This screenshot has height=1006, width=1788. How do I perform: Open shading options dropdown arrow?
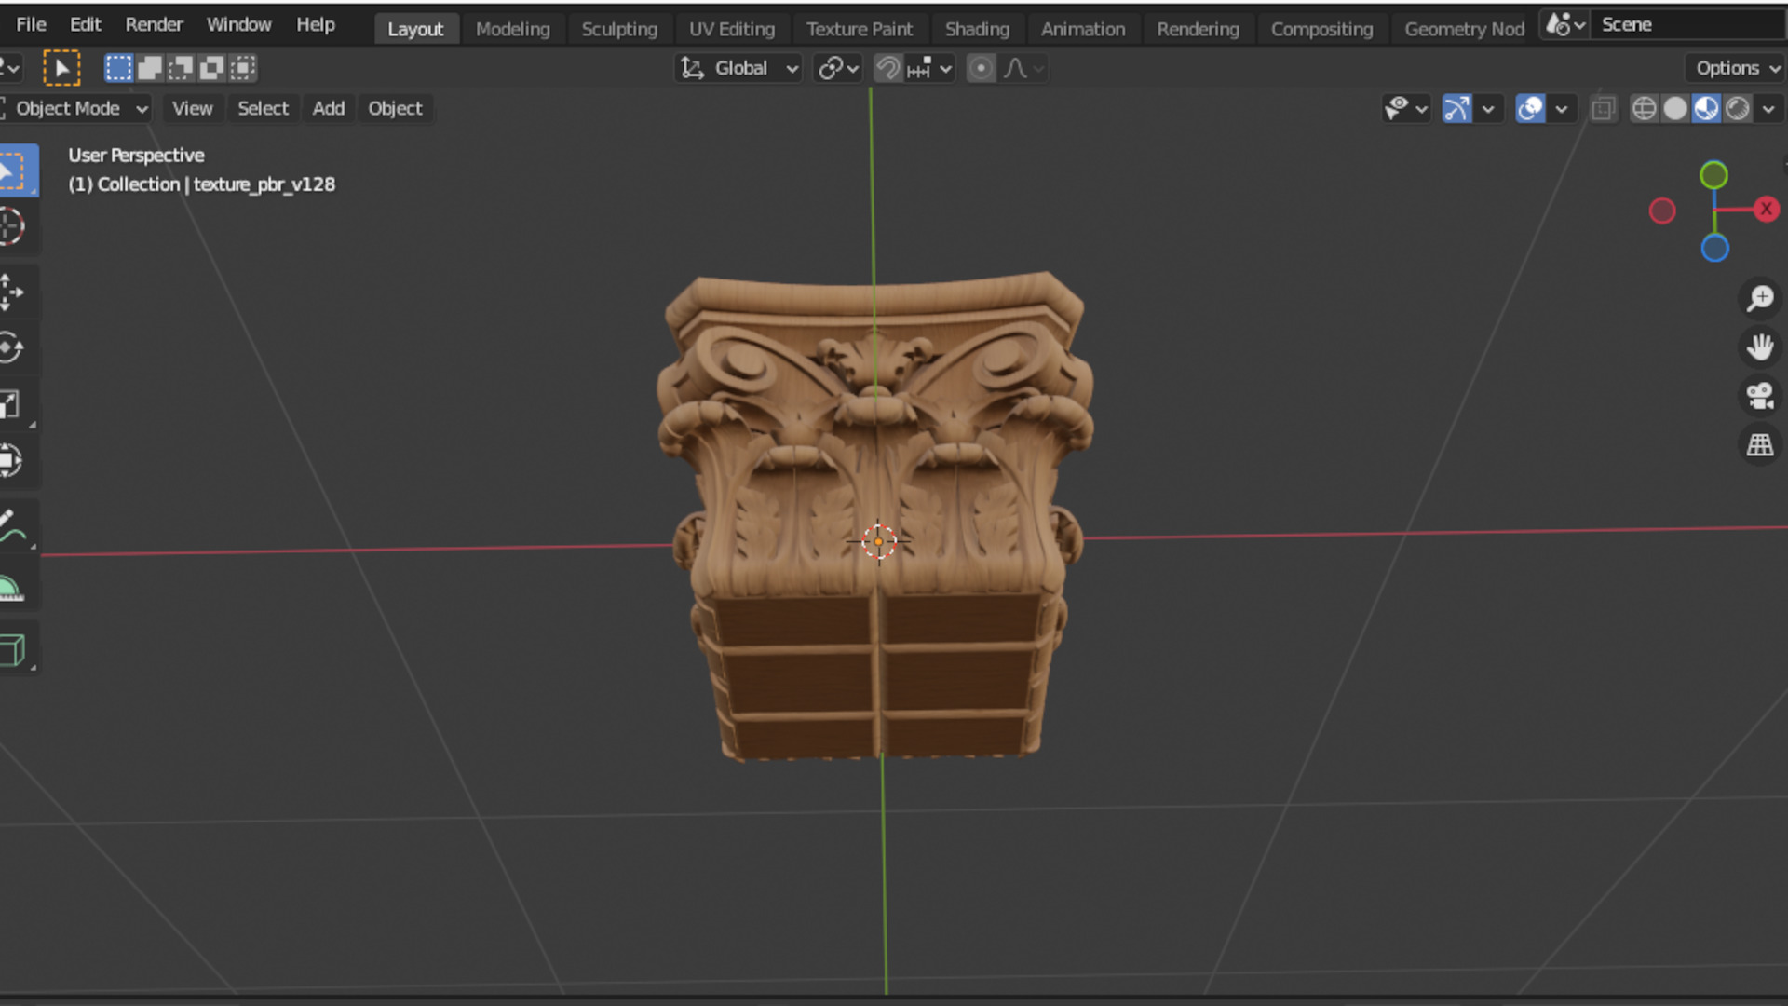[x=1768, y=109]
